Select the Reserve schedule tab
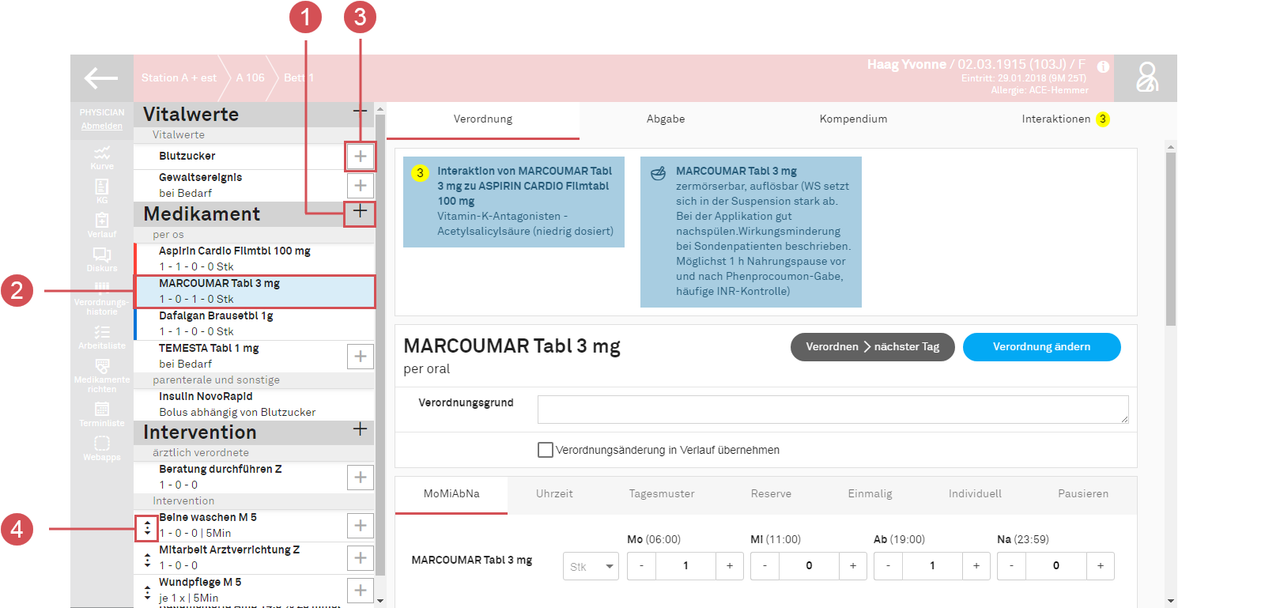The width and height of the screenshot is (1265, 608). point(771,494)
